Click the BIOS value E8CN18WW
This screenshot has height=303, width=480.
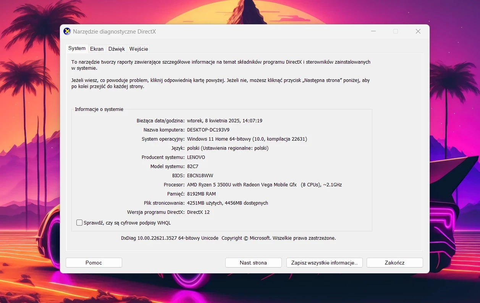(x=200, y=176)
